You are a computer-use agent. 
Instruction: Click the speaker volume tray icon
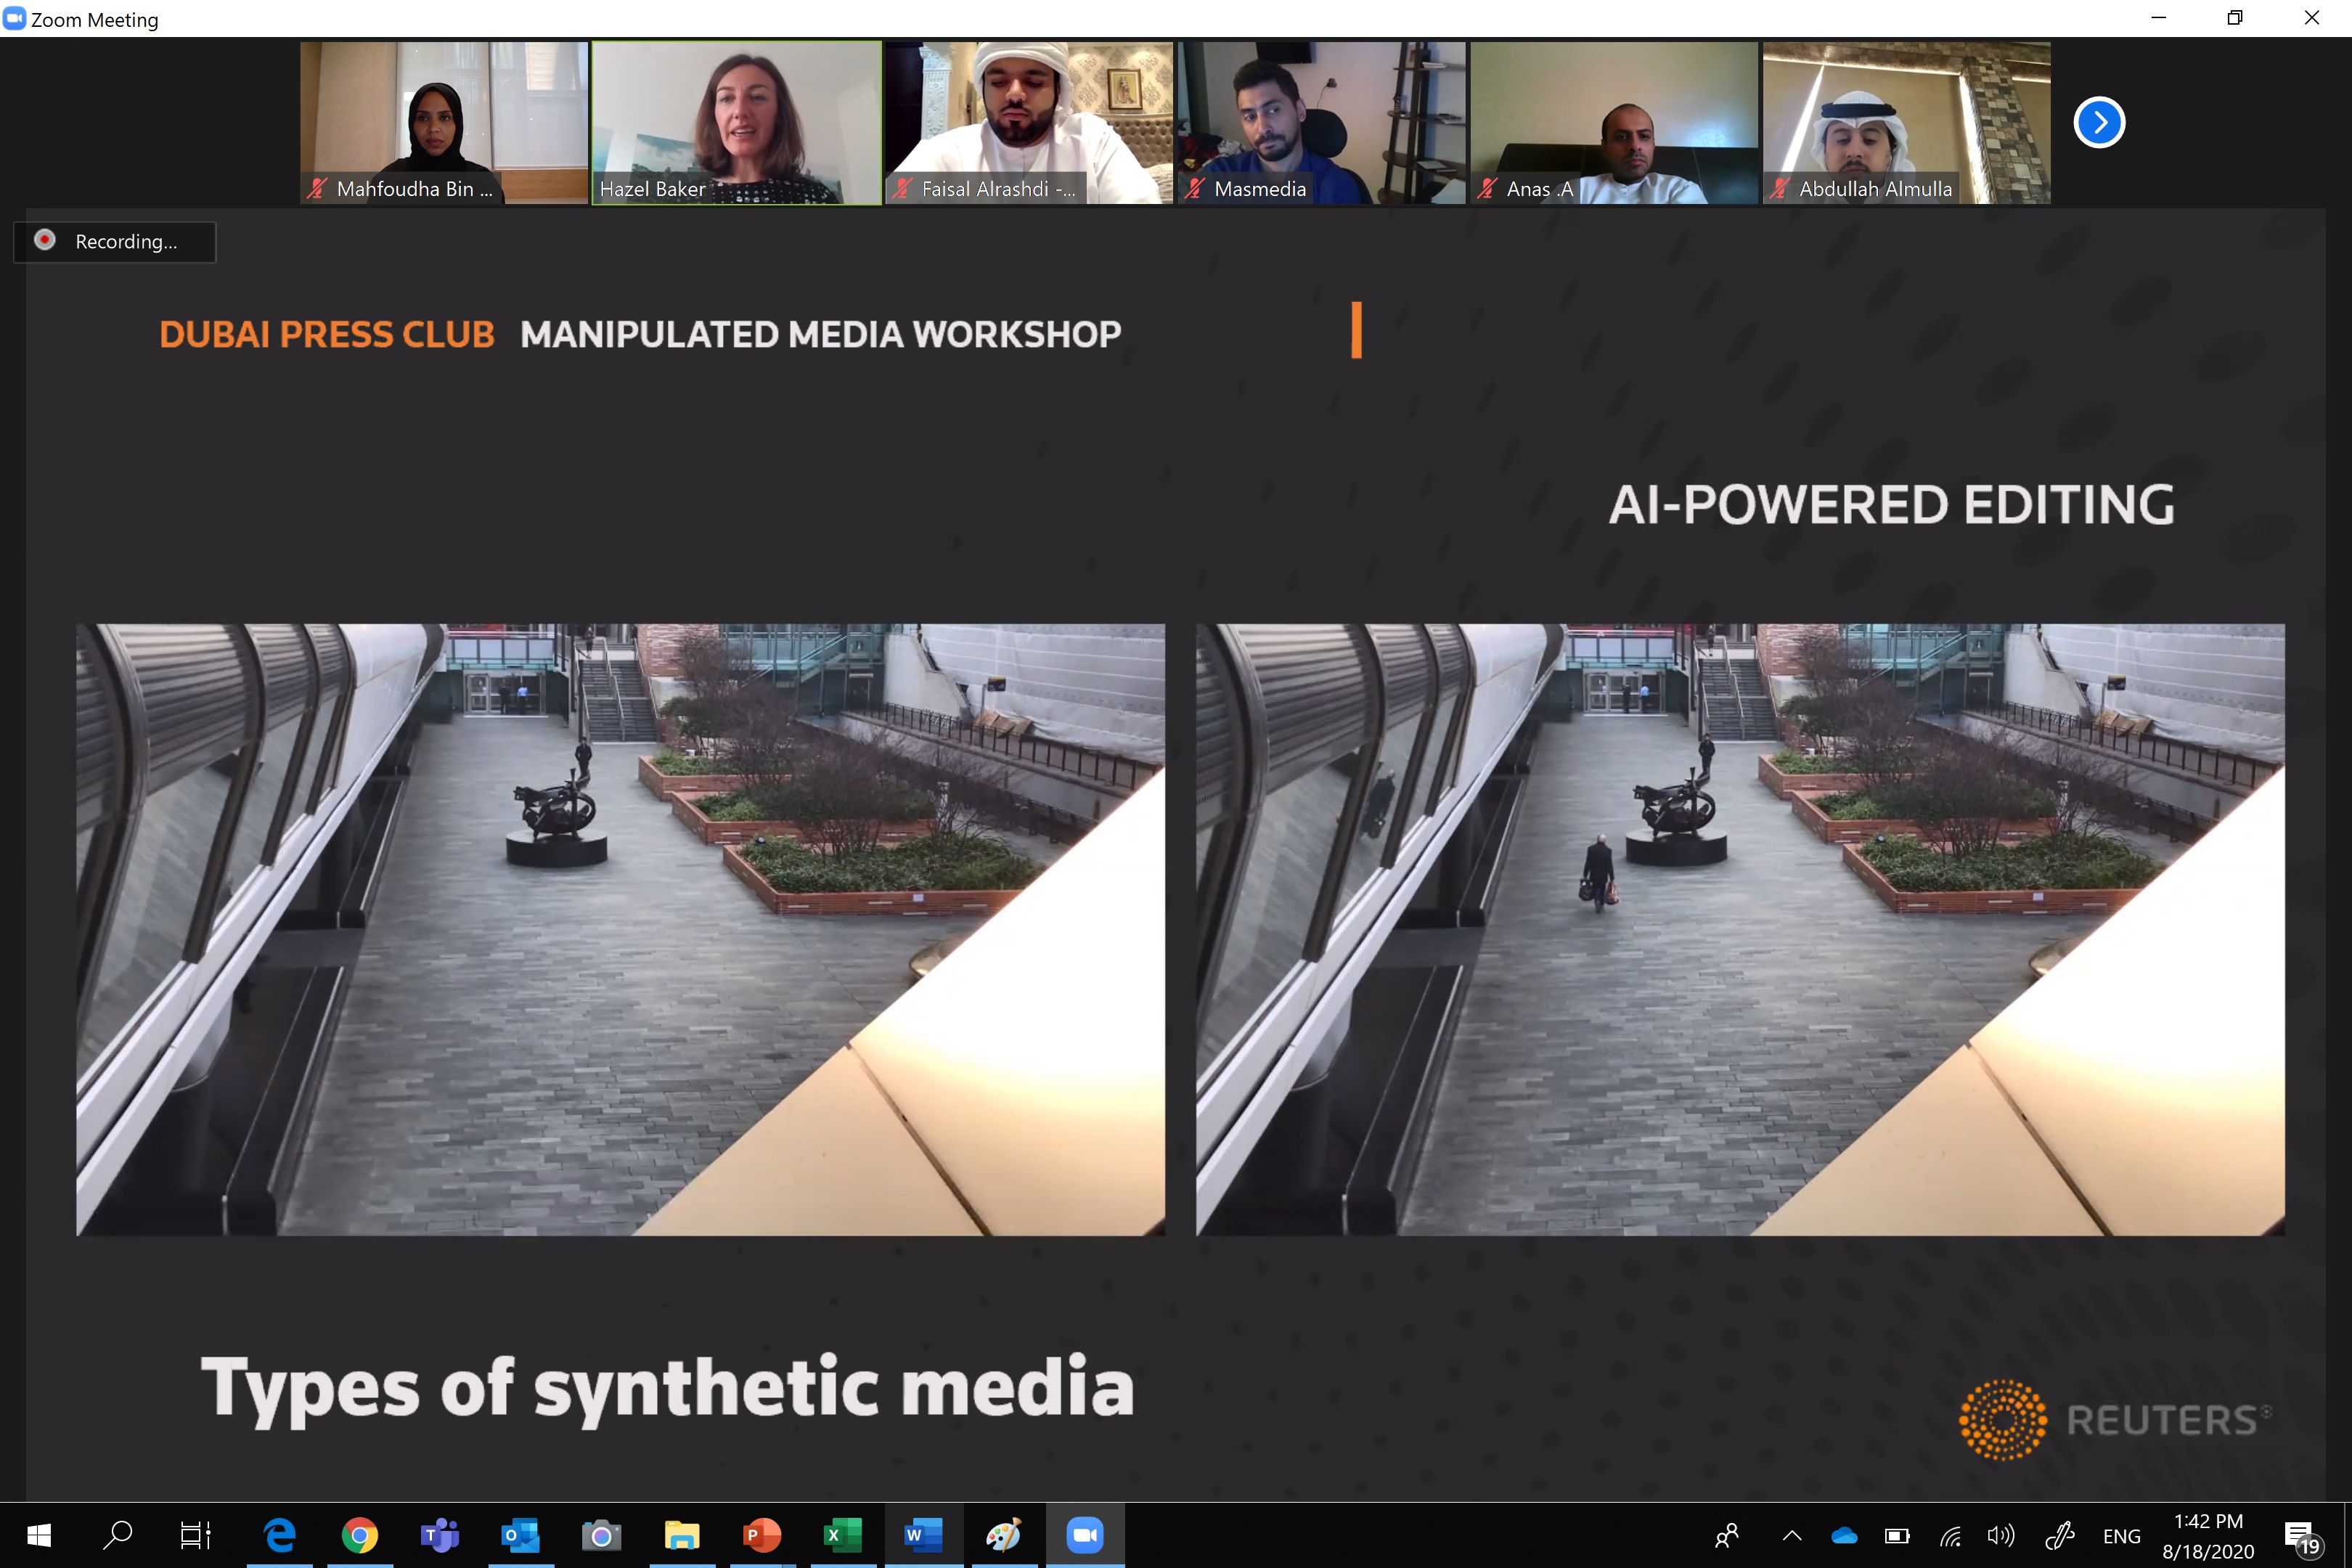point(2000,1535)
